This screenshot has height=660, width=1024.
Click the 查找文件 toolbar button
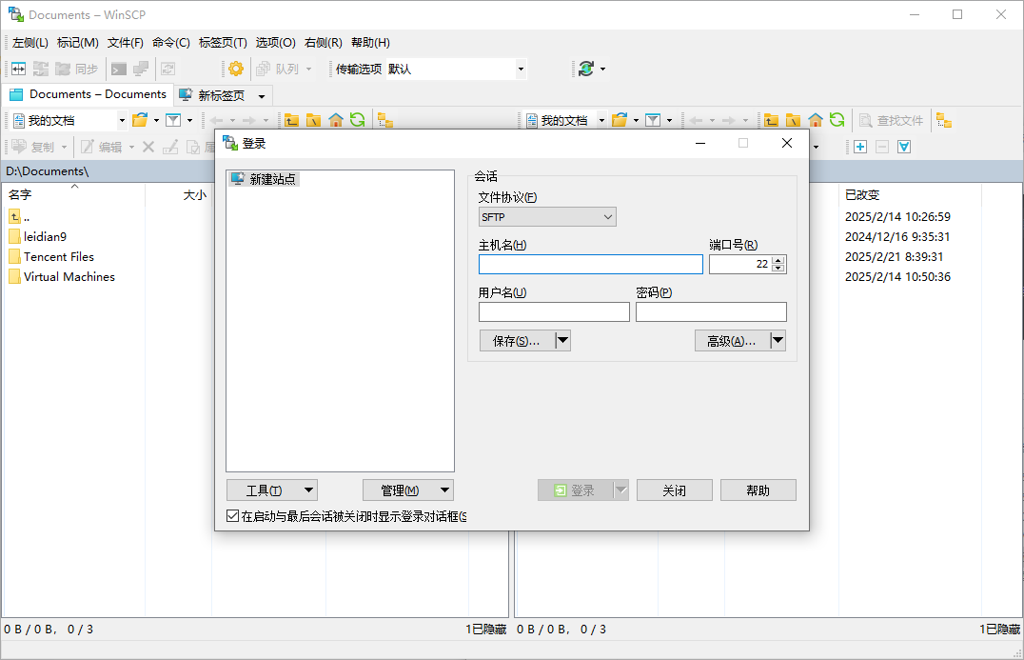892,120
